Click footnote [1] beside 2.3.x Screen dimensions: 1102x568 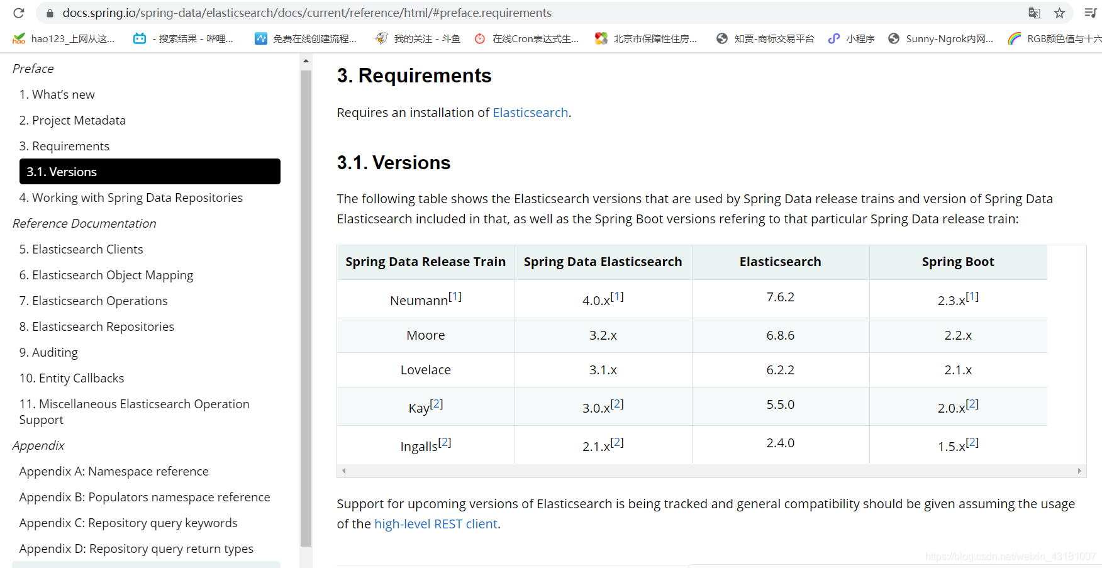972,296
